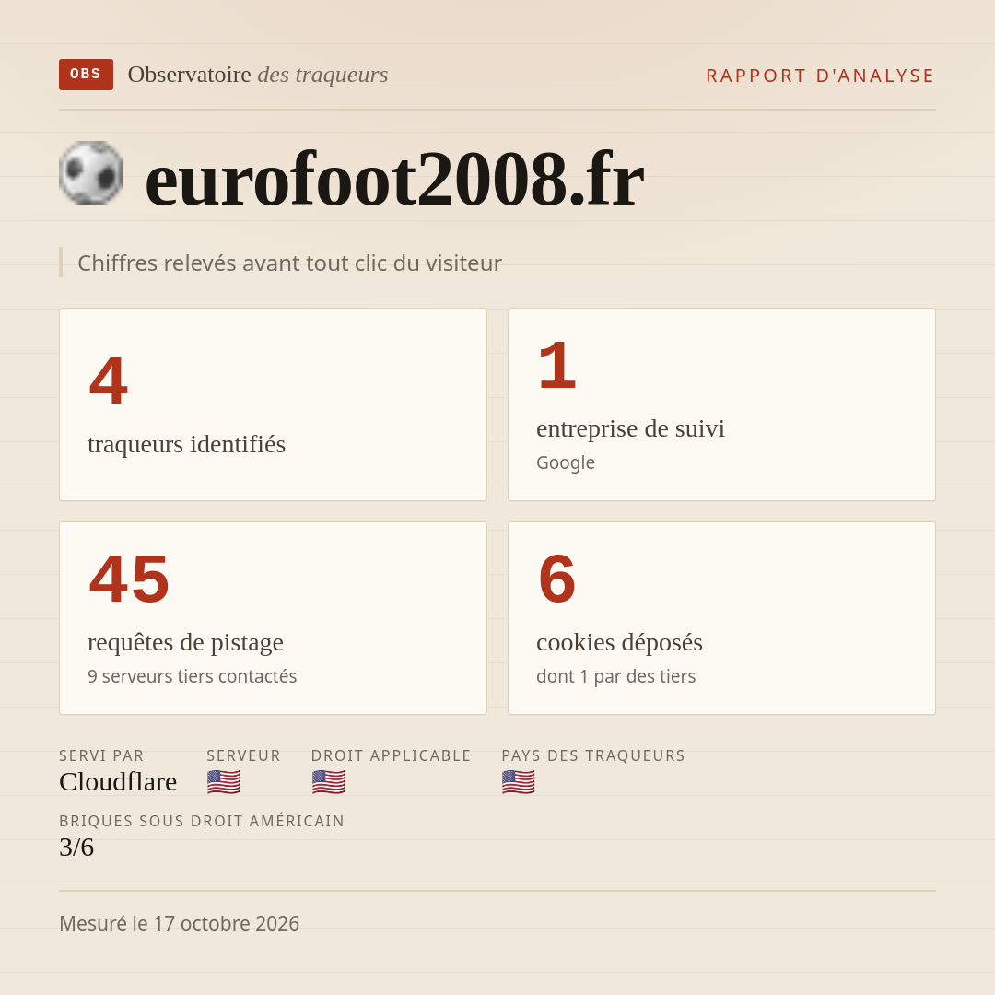
Task: Click the Google company name
Action: click(x=566, y=462)
